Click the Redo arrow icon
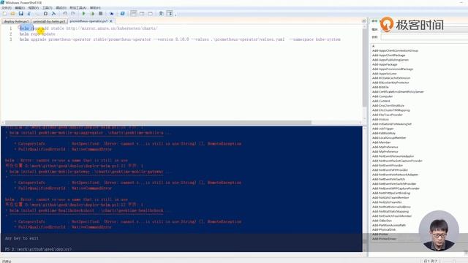 coord(73,13)
